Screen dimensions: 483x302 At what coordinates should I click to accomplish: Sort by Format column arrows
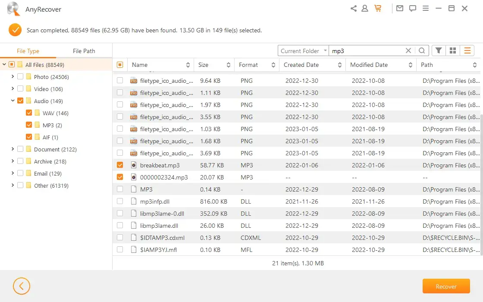point(273,65)
